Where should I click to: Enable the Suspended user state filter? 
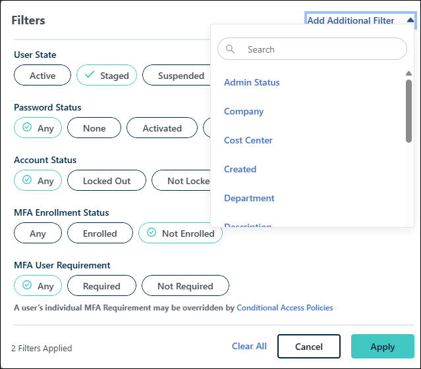(177, 76)
